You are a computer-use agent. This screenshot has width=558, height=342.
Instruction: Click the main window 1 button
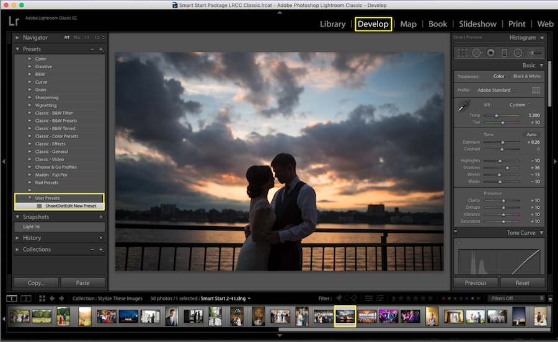pos(12,299)
